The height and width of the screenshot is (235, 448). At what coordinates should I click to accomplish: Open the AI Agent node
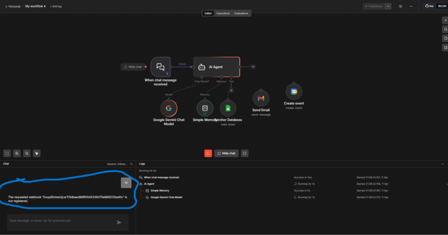(217, 67)
